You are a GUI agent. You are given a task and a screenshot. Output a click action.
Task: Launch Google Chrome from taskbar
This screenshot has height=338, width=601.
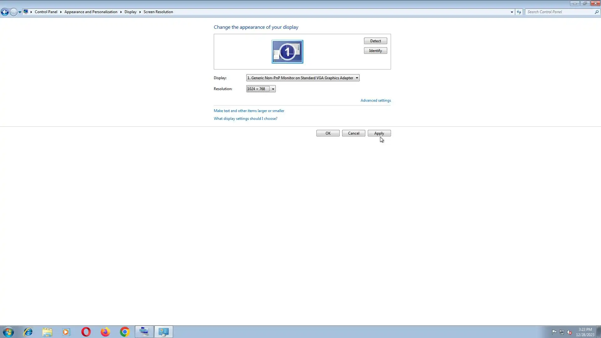coord(125,332)
